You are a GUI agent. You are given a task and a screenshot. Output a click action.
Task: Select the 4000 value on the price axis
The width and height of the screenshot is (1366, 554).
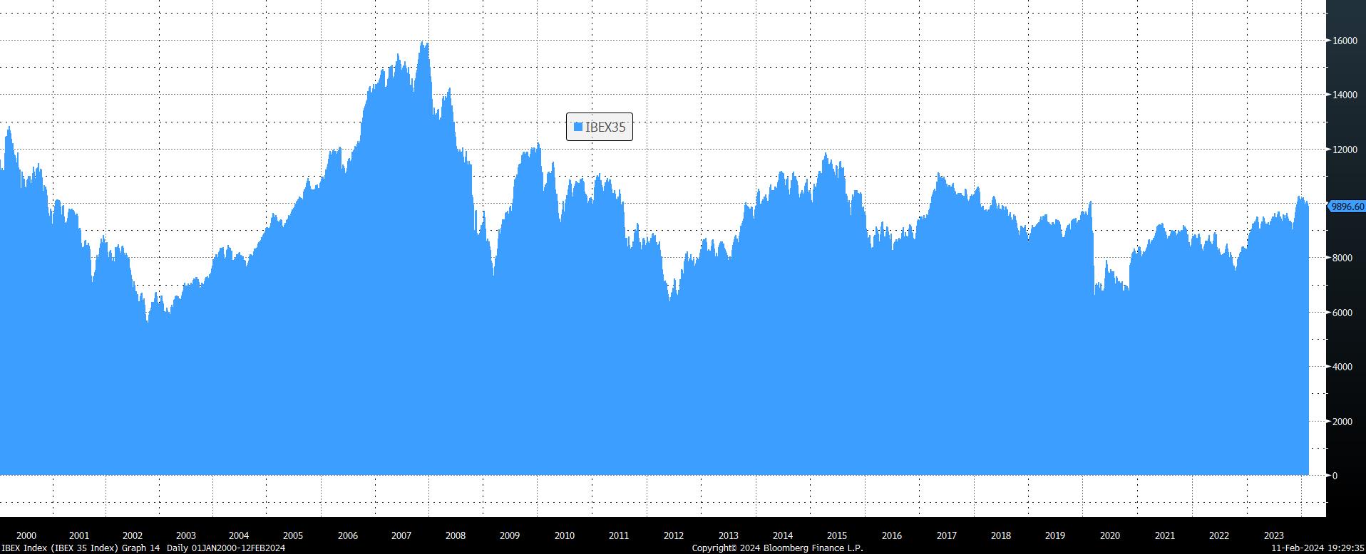click(1342, 367)
